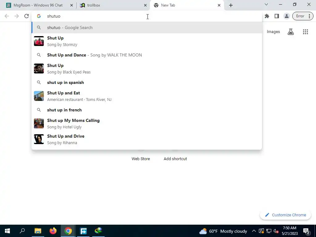316x237 pixels.
Task: Reload the current page
Action: (27, 16)
